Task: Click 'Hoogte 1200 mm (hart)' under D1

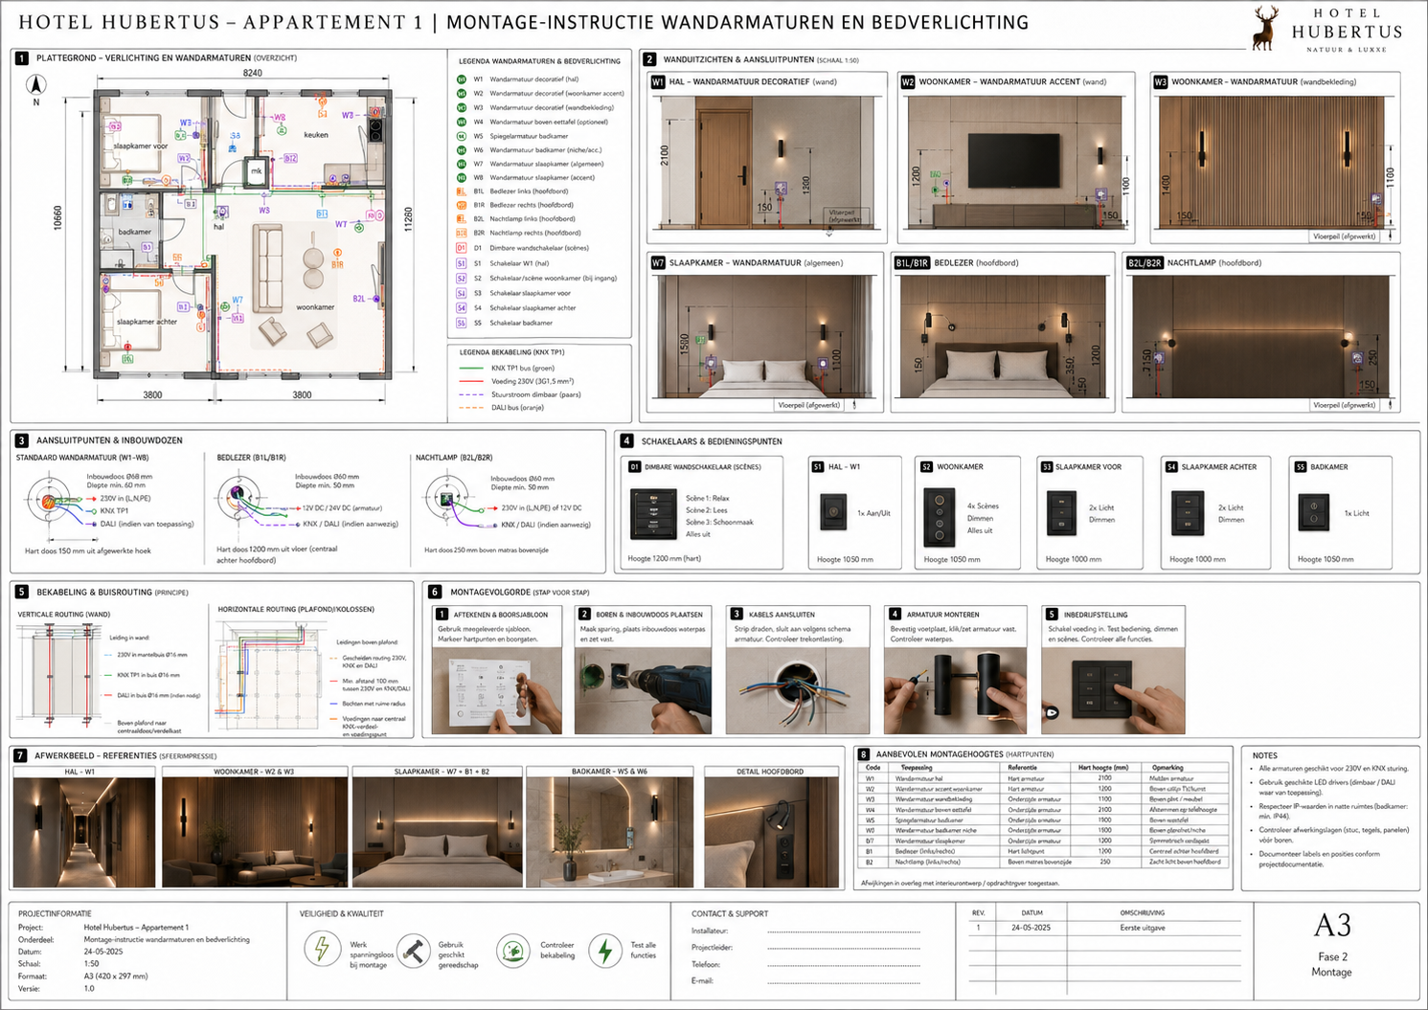Action: [664, 558]
